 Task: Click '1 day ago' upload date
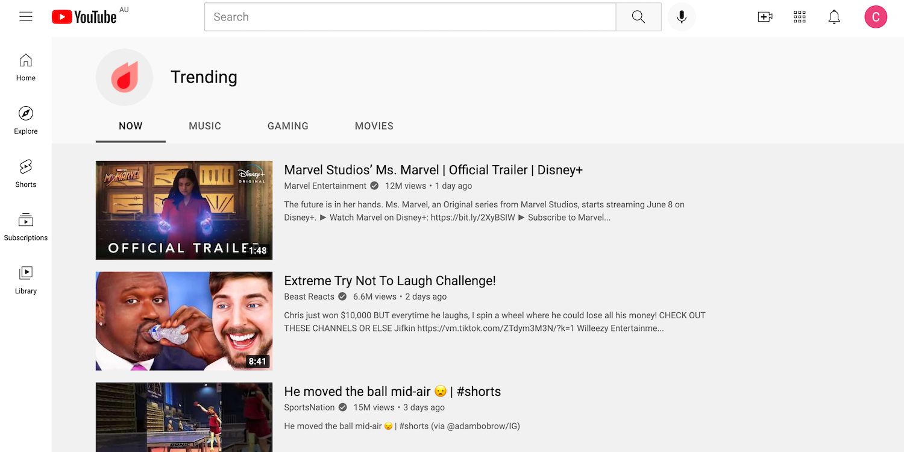tap(454, 186)
